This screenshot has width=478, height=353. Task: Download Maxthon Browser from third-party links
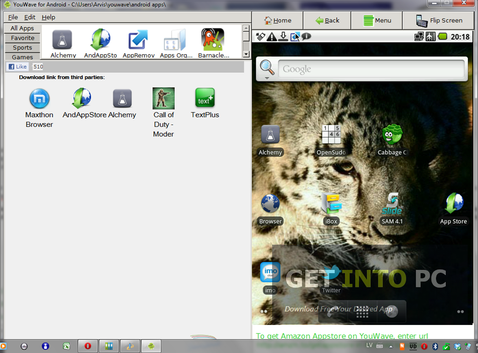[39, 108]
